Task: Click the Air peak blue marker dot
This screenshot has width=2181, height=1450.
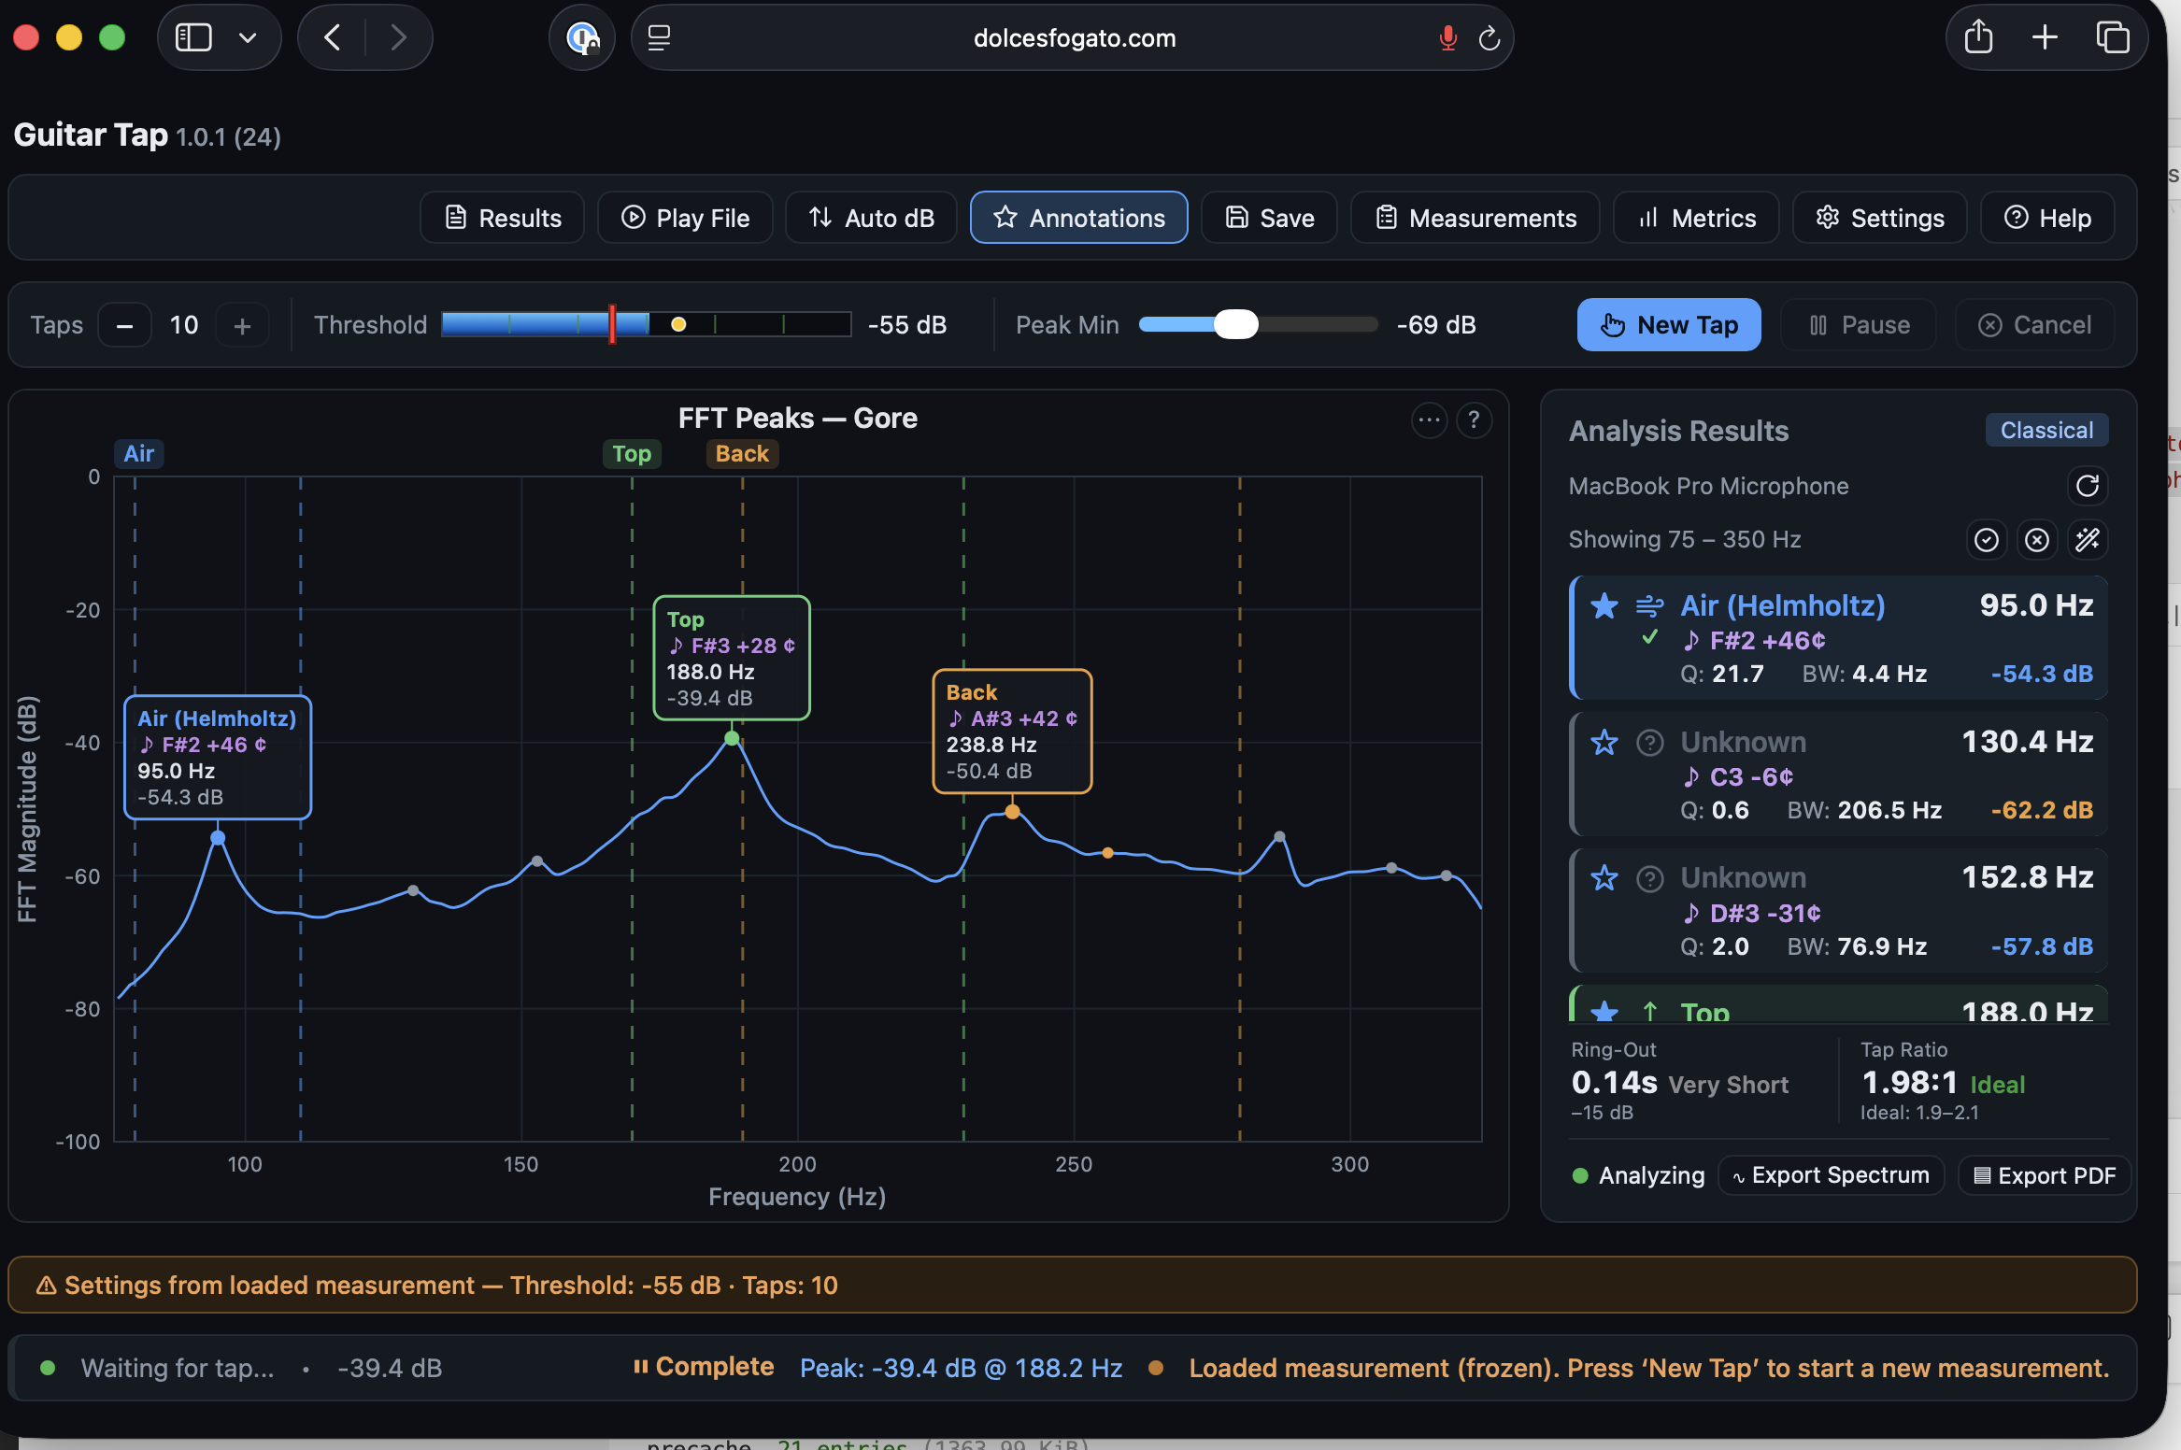Action: point(218,838)
